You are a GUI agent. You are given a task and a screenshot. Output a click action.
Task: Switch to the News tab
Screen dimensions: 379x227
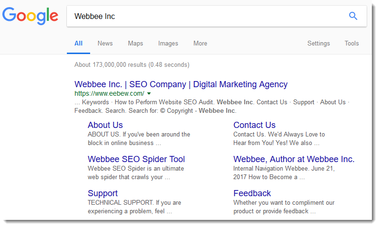pyautogui.click(x=105, y=43)
